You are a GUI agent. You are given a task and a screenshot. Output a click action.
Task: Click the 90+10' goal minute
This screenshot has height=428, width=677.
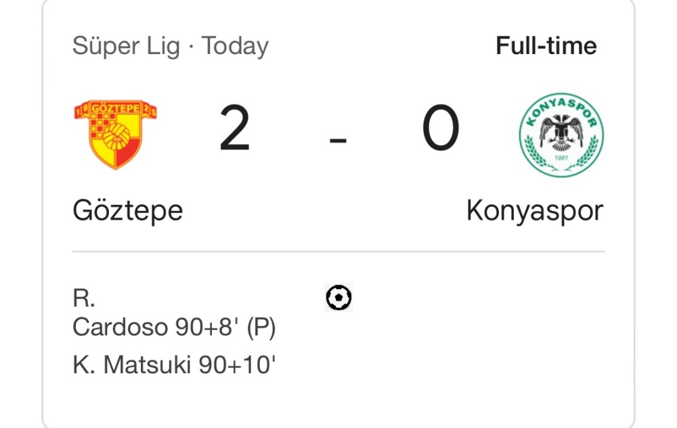point(238,366)
